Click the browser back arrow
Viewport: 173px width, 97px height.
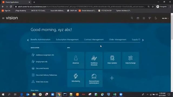(3, 6)
